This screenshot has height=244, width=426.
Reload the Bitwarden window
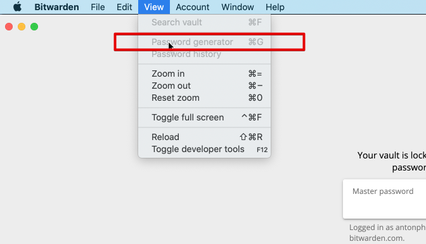pyautogui.click(x=204, y=137)
